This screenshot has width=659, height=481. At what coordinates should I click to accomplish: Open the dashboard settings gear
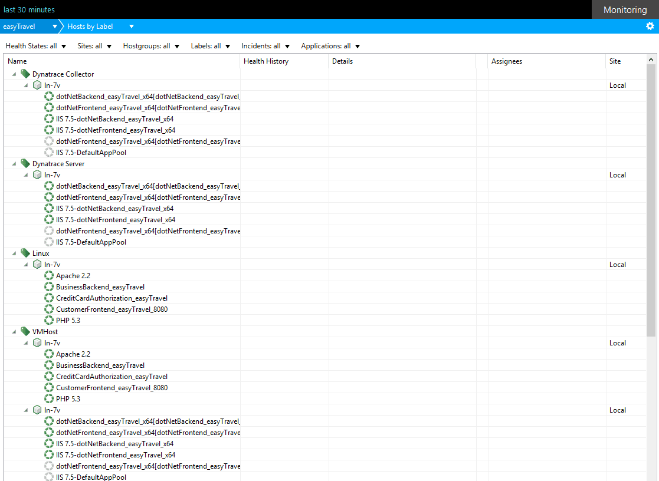tap(650, 26)
